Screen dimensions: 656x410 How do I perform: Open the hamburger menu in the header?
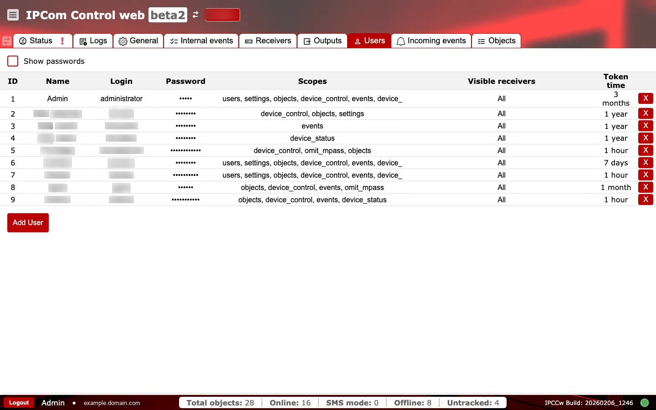(13, 15)
